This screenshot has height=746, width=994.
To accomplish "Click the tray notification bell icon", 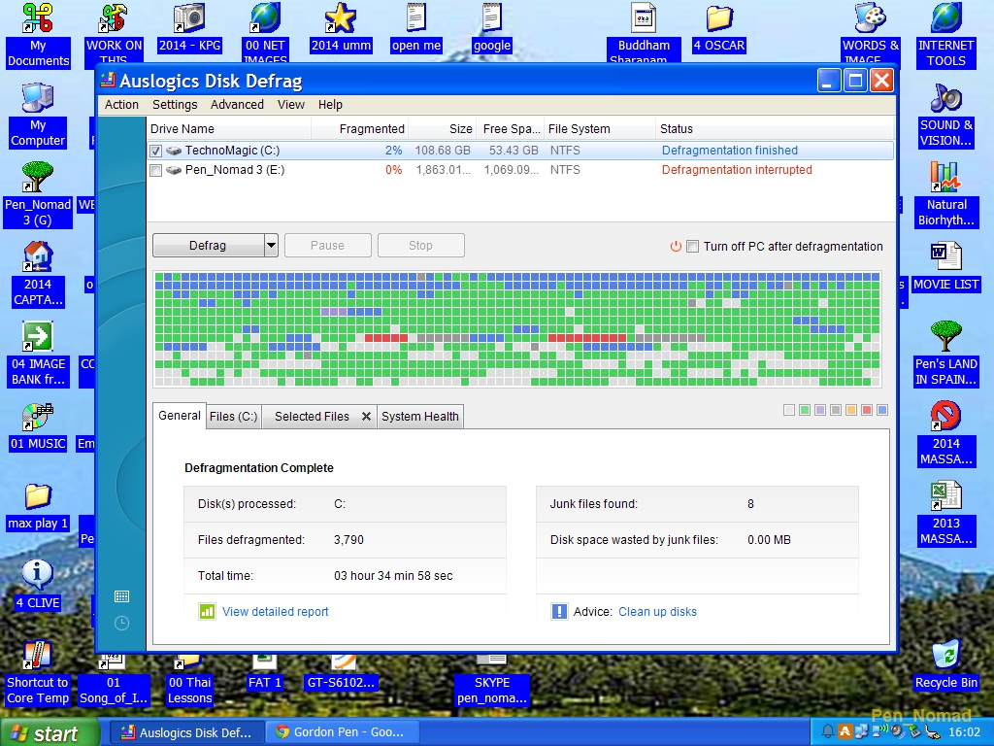I will click(828, 731).
